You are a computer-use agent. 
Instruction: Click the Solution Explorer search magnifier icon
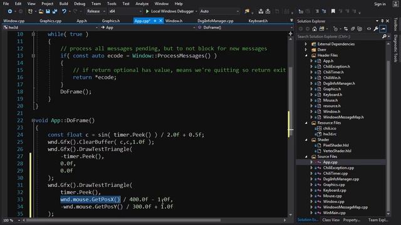(384, 36)
